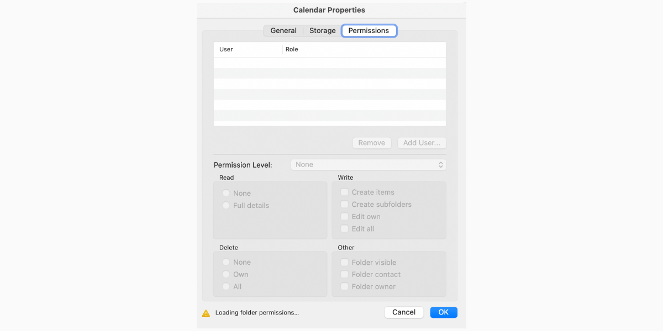Switch to the General tab

pos(283,30)
